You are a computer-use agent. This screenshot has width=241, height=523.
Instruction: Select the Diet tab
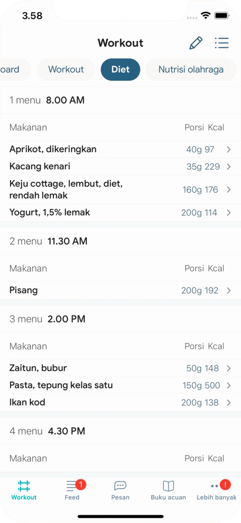pos(120,70)
